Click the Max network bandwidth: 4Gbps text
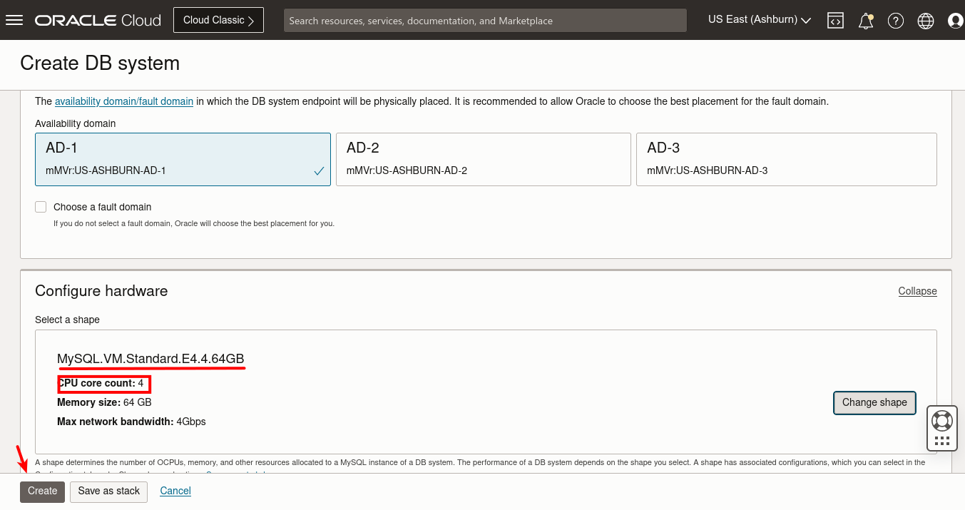This screenshot has height=510, width=965. click(x=131, y=422)
